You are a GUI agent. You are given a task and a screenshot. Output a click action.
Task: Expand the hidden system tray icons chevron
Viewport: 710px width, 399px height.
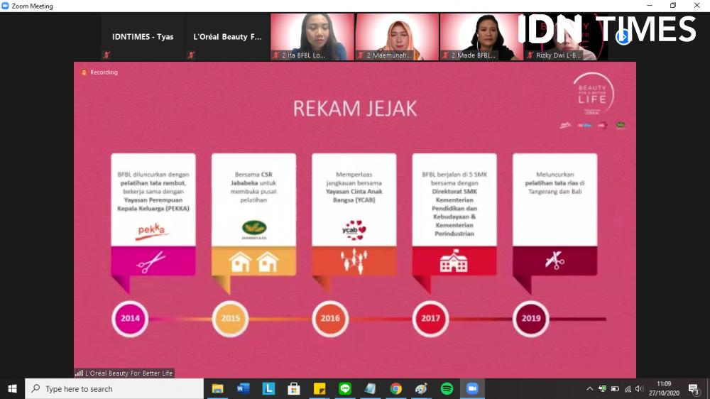click(x=589, y=388)
